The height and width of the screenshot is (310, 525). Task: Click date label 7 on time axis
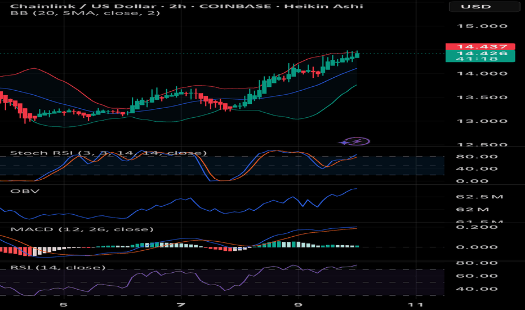(x=181, y=304)
